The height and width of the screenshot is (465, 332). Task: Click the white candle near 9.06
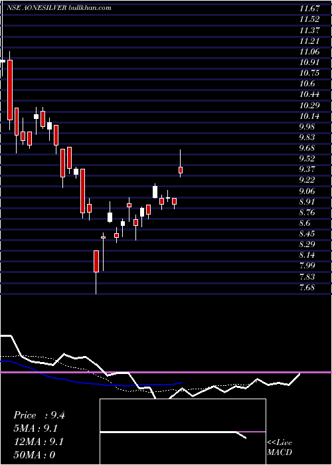point(155,192)
